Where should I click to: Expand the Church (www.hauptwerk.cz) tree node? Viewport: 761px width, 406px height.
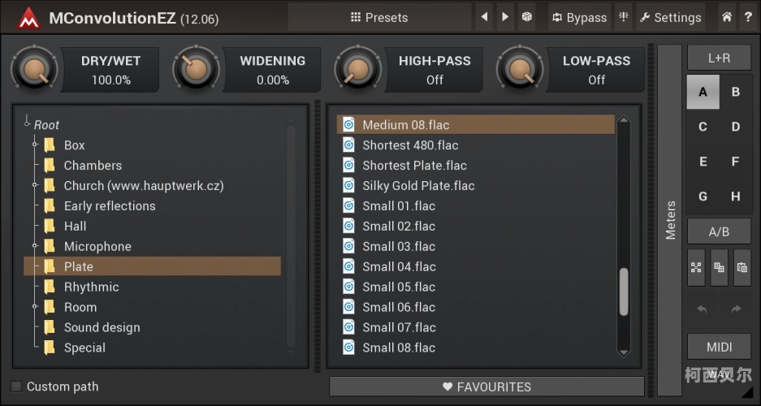pyautogui.click(x=35, y=185)
